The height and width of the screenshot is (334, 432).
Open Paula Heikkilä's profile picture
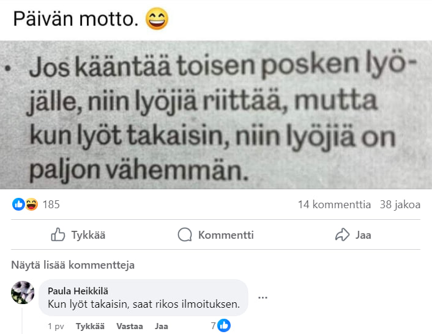23,292
